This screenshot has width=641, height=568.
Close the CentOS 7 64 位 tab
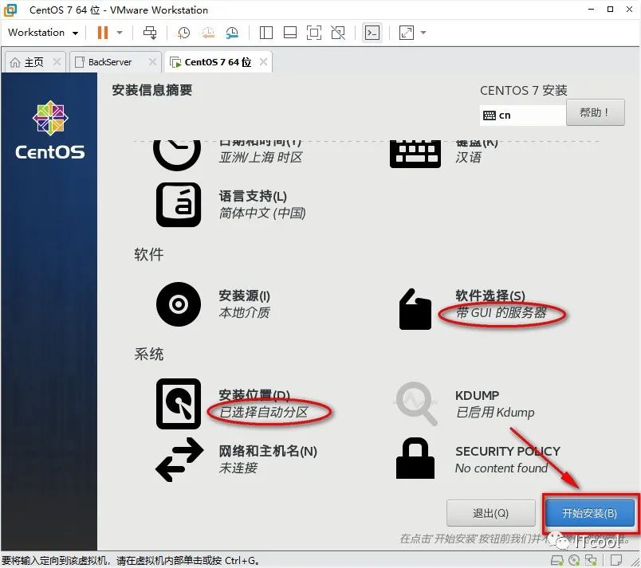[264, 62]
